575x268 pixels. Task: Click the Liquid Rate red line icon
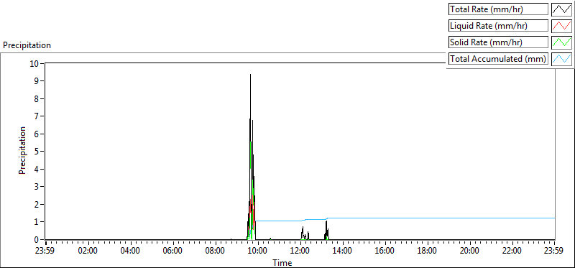pyautogui.click(x=561, y=26)
